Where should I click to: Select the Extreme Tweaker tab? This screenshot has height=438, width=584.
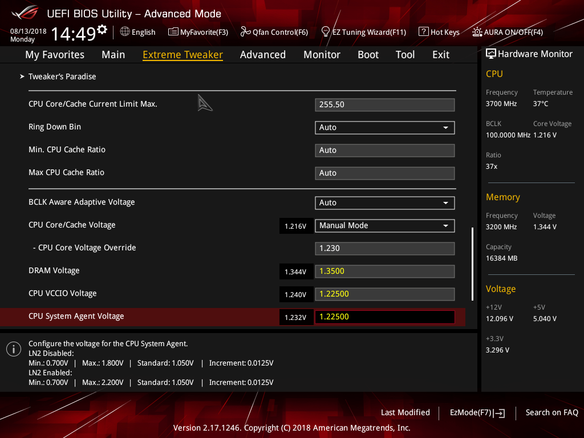183,55
